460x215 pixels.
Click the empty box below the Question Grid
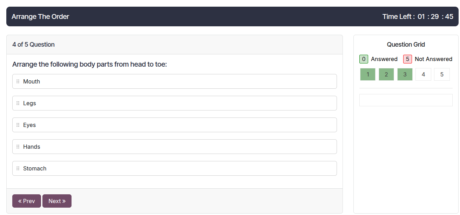[406, 100]
